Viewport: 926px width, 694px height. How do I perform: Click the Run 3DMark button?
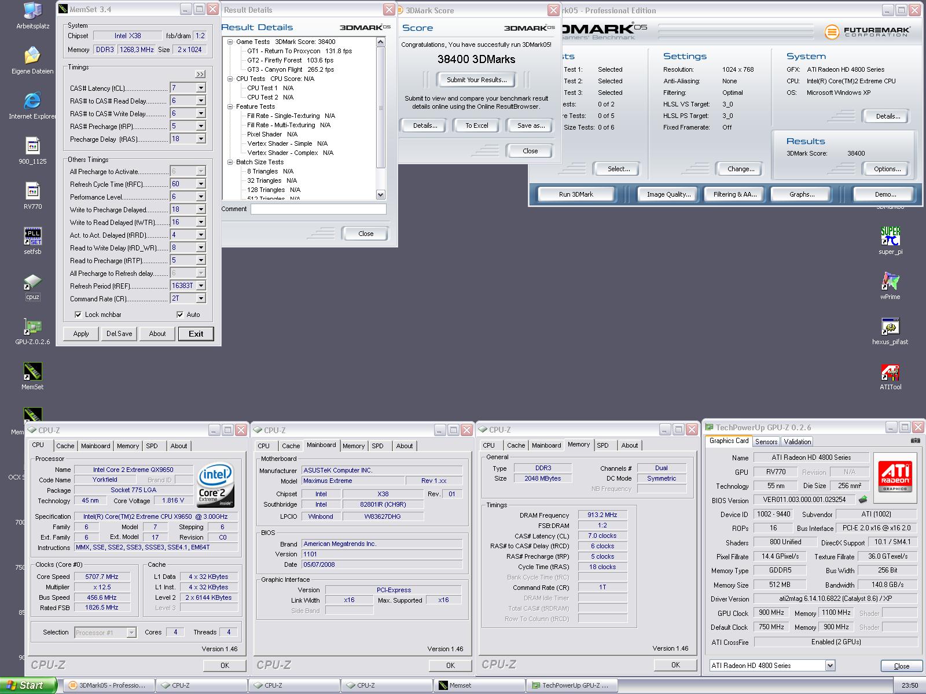pos(576,194)
